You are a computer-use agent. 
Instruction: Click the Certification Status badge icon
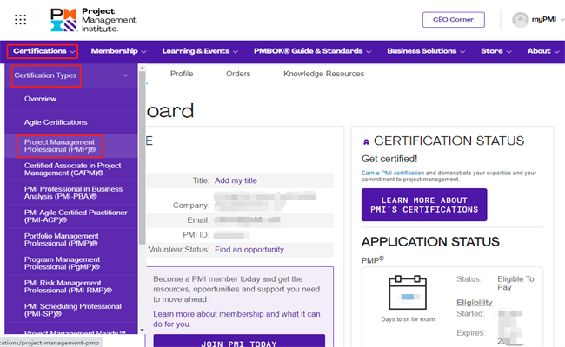[366, 141]
